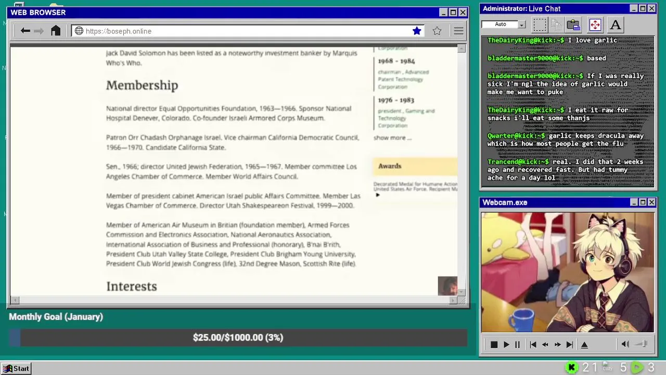Click the grayed forward arrow in browser

[39, 31]
